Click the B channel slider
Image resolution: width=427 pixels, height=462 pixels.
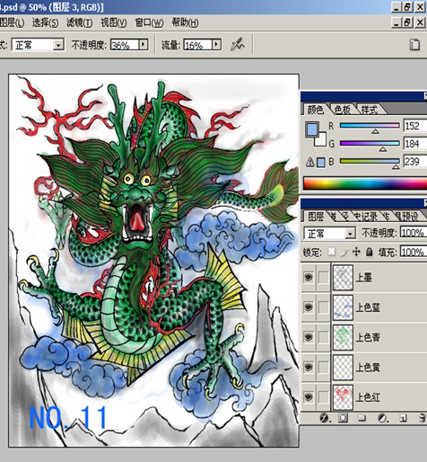coord(370,163)
